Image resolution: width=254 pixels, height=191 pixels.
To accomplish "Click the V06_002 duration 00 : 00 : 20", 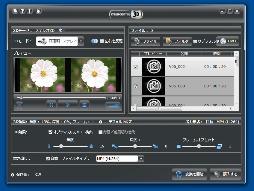I will tap(215, 67).
